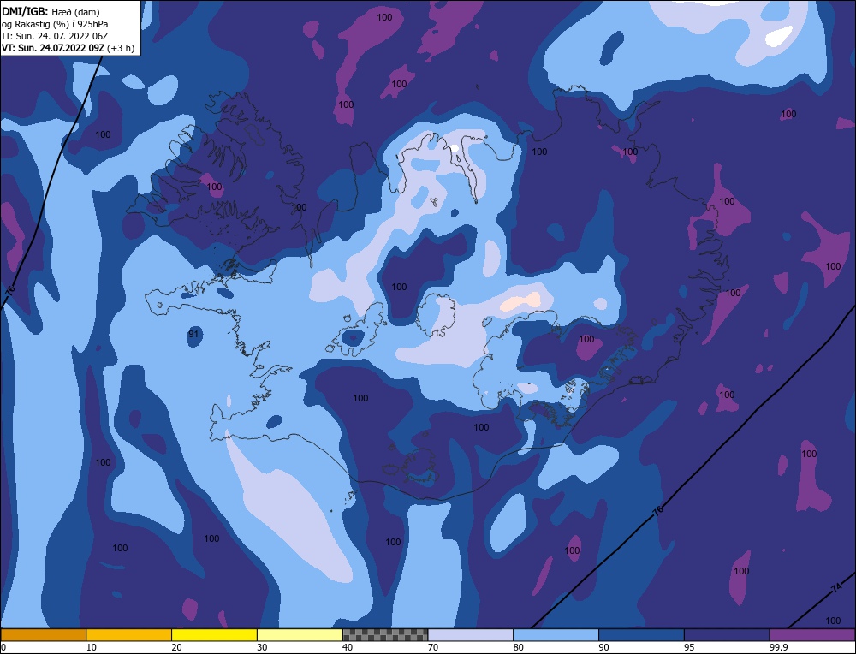This screenshot has height=654, width=856.
Task: Click the light blue 80–90 legend swatch
Action: (556, 635)
